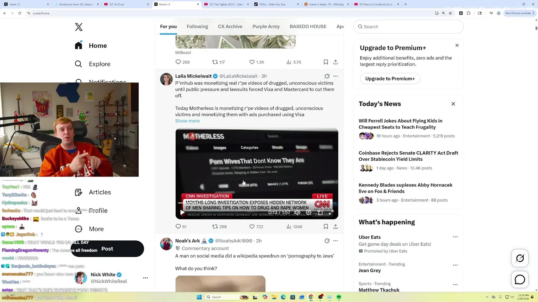Viewport: 538px width, 302px height.
Task: Reply to the MrBeast post with 269 comments
Action: tap(182, 62)
